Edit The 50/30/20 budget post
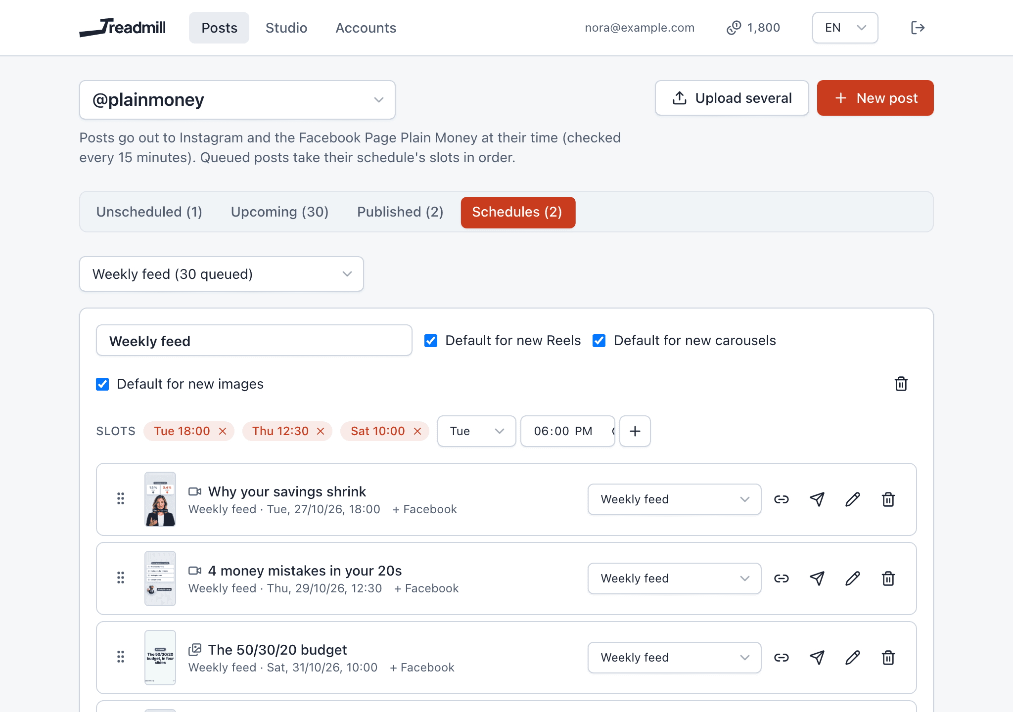The height and width of the screenshot is (712, 1013). pyautogui.click(x=853, y=658)
